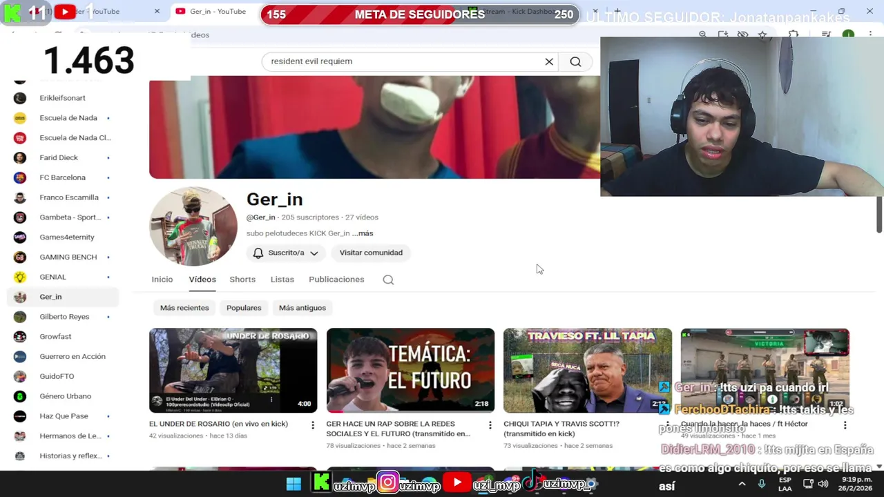Filter videos by Más recientes

[184, 308]
